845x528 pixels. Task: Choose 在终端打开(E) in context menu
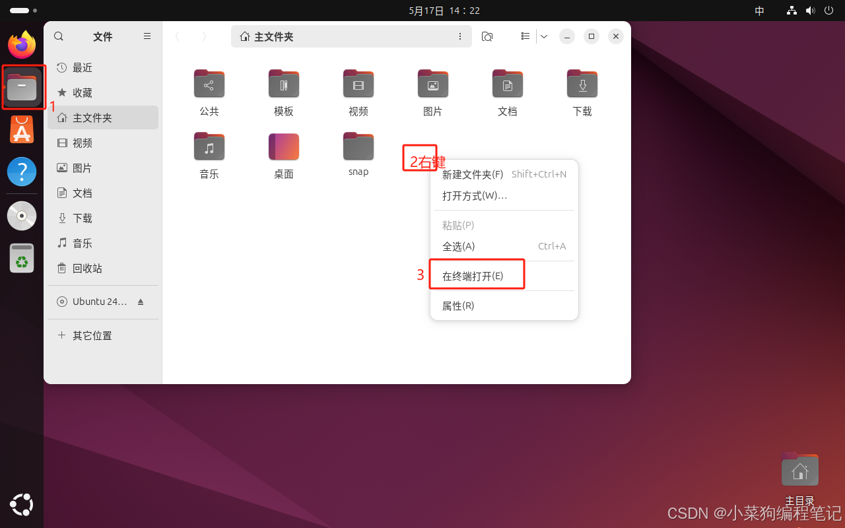(x=504, y=276)
